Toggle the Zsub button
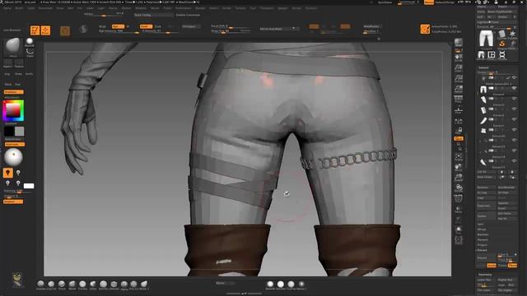Viewport: 527px width, 296px height. pos(157,26)
